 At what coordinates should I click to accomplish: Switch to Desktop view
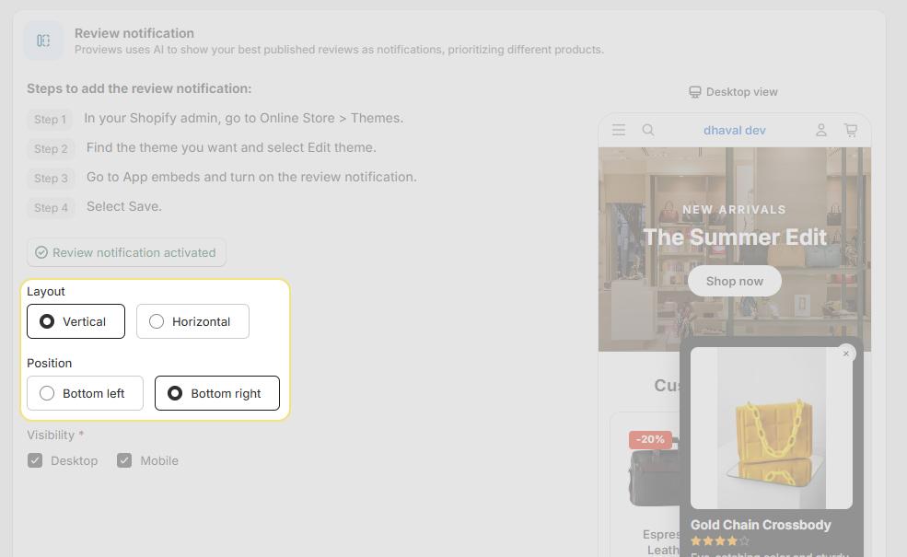[x=734, y=92]
